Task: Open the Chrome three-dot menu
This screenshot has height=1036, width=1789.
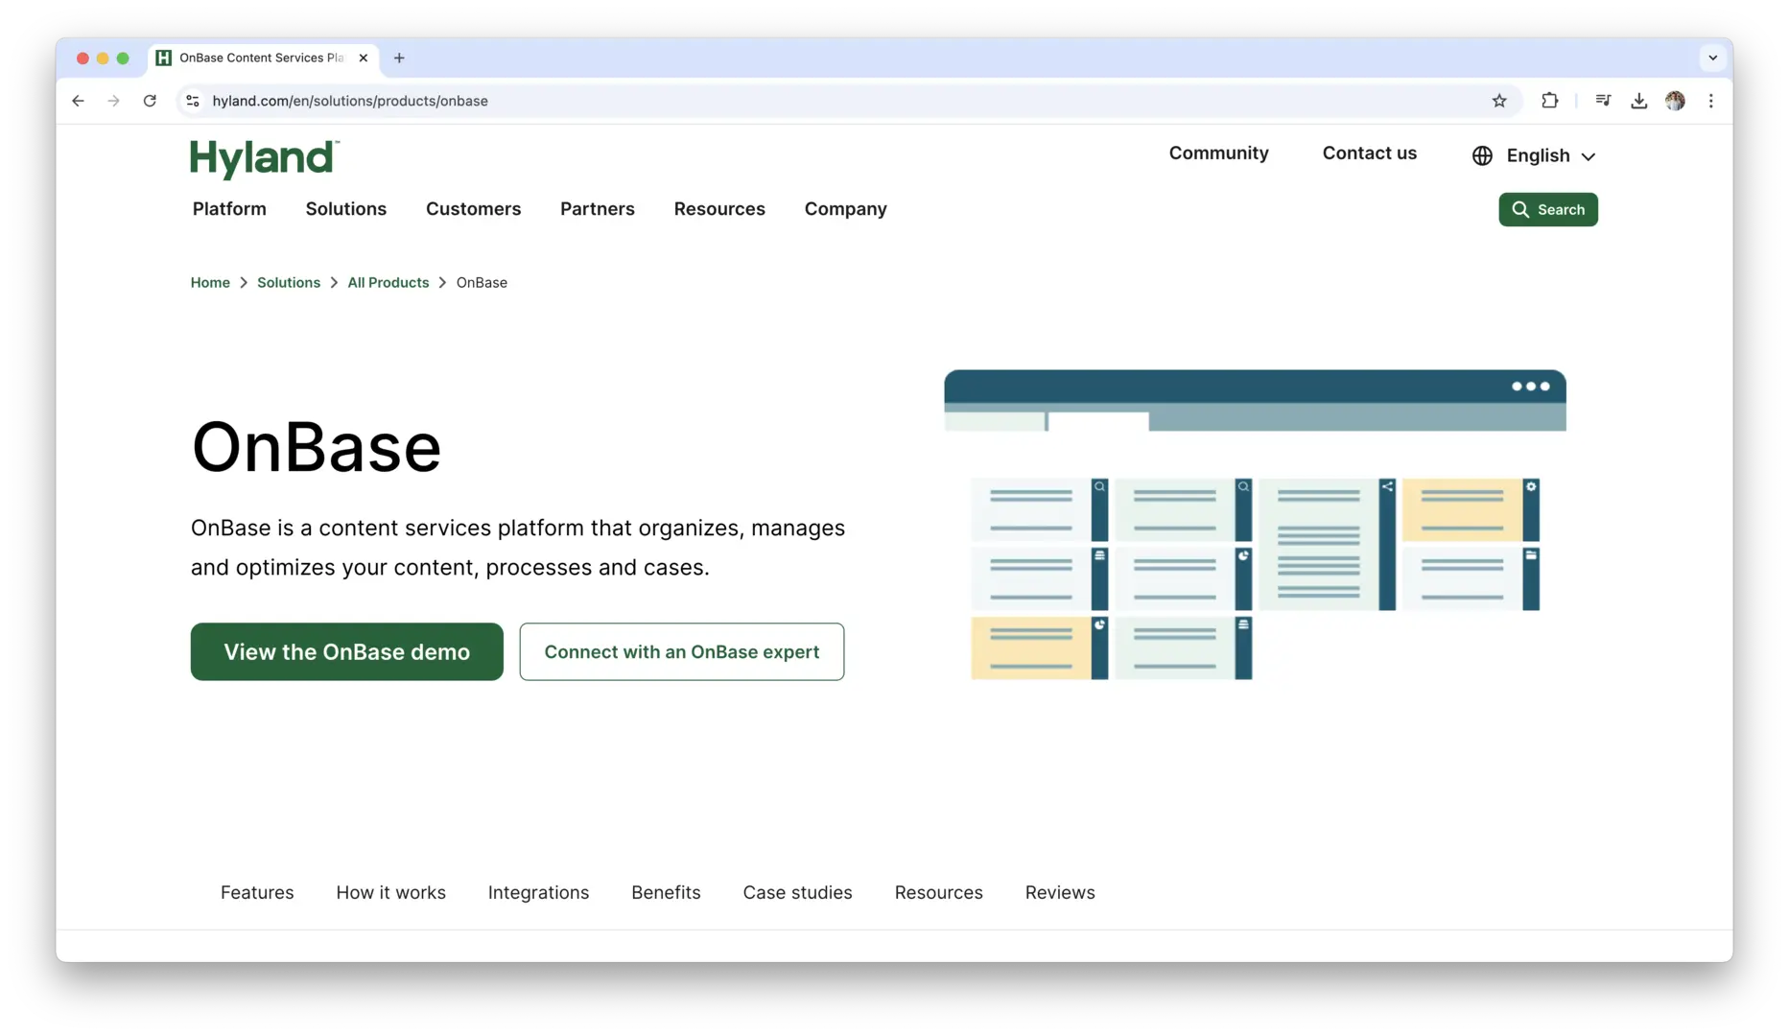Action: (1710, 101)
